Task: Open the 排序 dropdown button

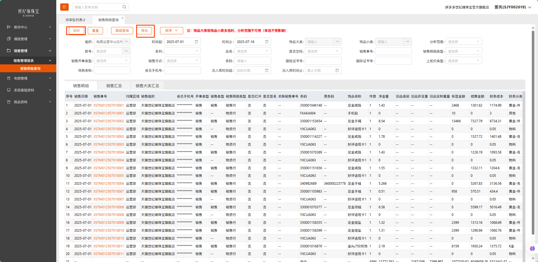Action: (x=171, y=31)
